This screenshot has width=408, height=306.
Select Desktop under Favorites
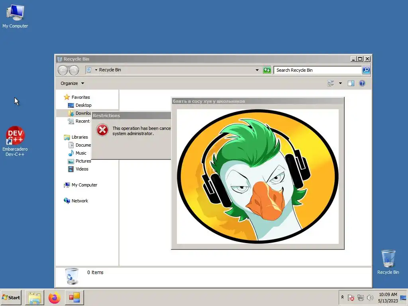(80, 105)
